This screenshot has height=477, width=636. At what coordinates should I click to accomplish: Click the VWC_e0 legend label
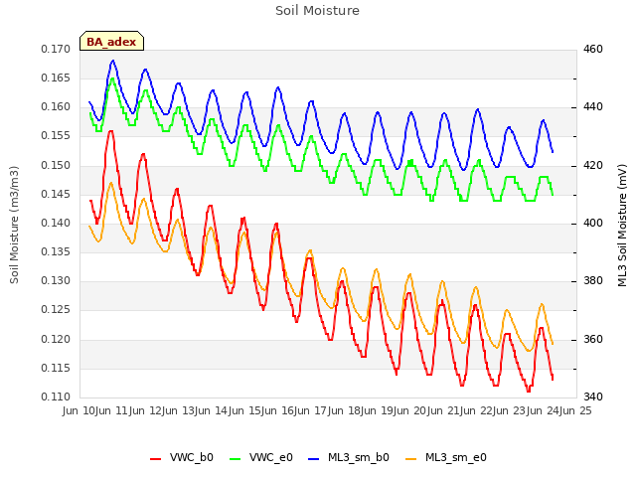pyautogui.click(x=271, y=457)
